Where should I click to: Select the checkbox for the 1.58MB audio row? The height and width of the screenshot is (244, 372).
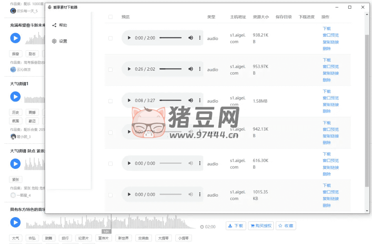pos(110,101)
